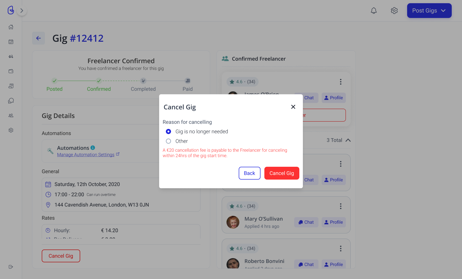This screenshot has width=462, height=279.
Task: Open the binoculars icon in the sidebar
Action: pyautogui.click(x=11, y=56)
